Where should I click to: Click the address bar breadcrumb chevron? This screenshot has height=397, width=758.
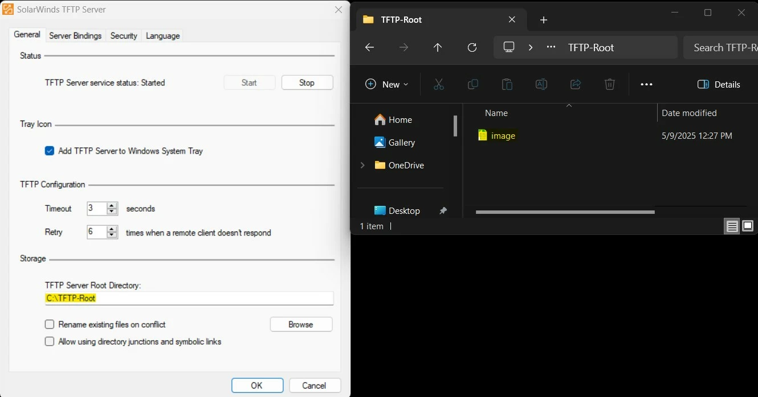click(x=531, y=47)
